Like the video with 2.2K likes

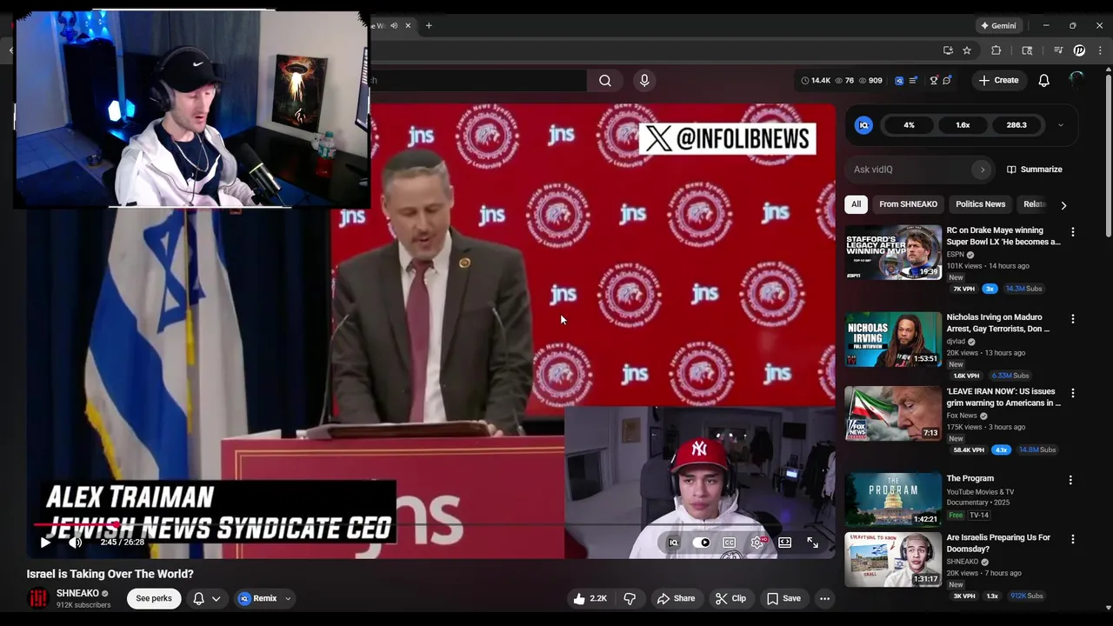[590, 598]
